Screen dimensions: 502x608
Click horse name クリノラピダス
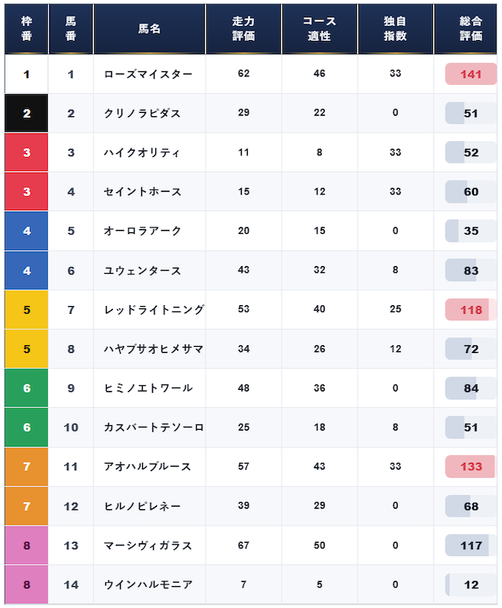142,113
